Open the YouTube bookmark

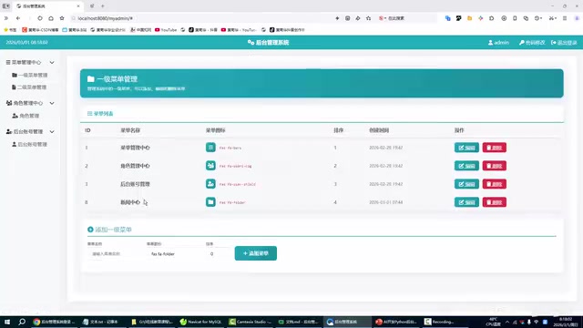click(x=166, y=30)
